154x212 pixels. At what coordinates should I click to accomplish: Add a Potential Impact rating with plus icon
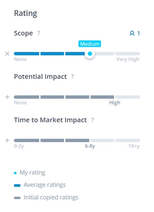7,97
